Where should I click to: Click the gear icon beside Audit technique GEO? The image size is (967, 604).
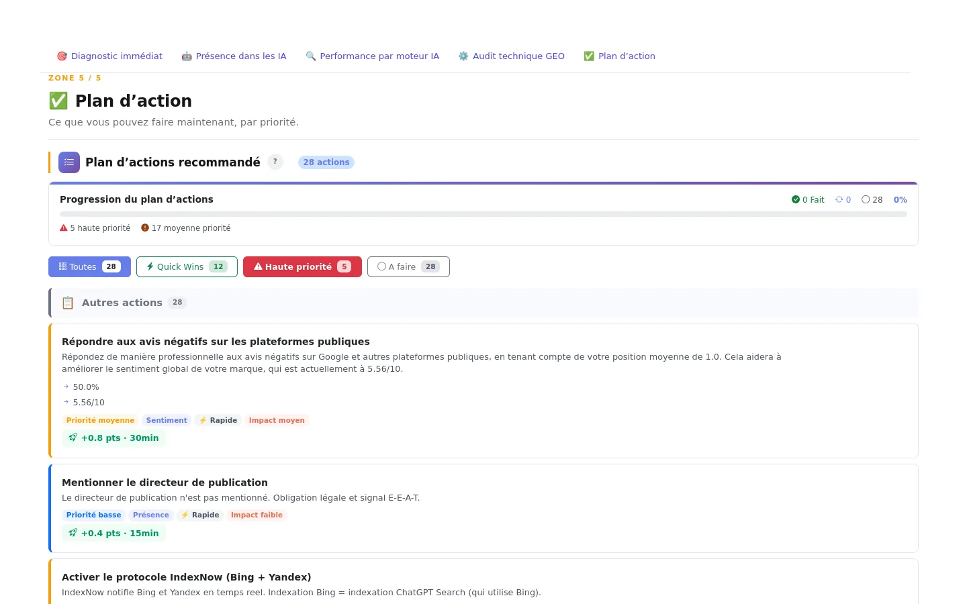click(x=463, y=56)
